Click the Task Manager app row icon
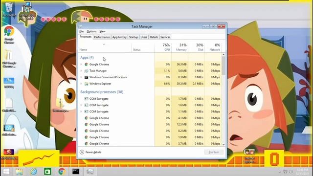This screenshot has width=313, height=176. [86, 71]
